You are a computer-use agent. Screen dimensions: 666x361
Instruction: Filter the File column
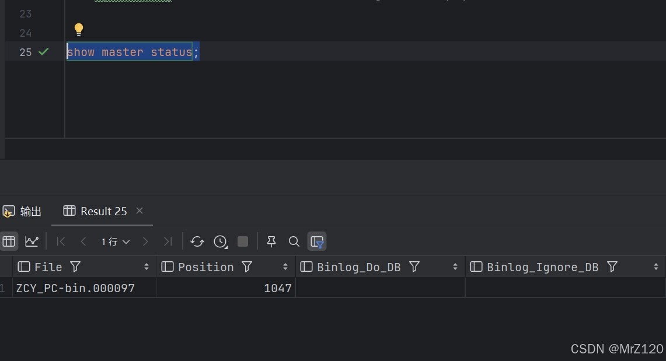(x=75, y=267)
